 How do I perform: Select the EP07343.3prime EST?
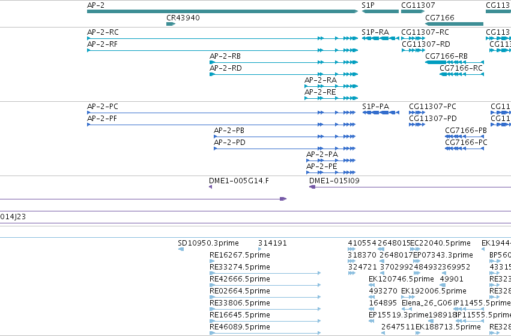[417, 261]
